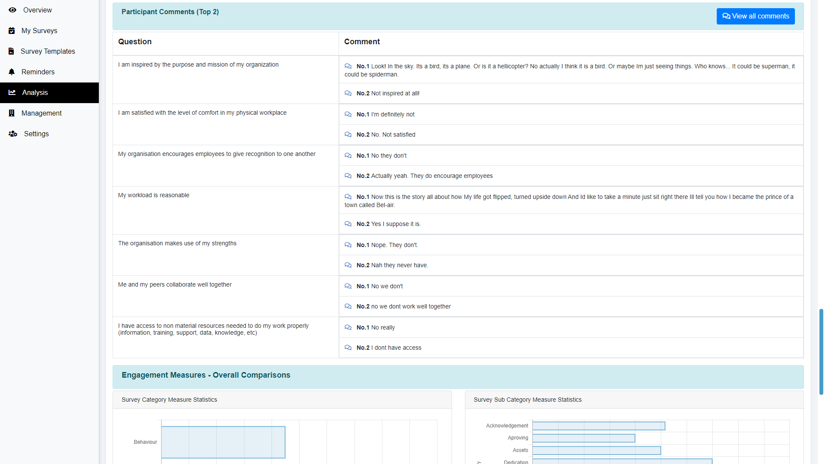The width and height of the screenshot is (825, 464).
Task: Open the Overview menu item
Action: click(49, 10)
